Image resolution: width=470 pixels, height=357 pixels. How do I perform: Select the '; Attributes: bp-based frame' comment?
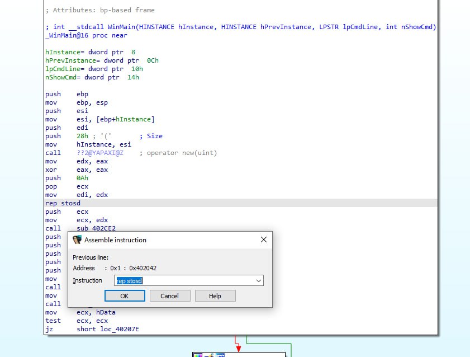[100, 10]
